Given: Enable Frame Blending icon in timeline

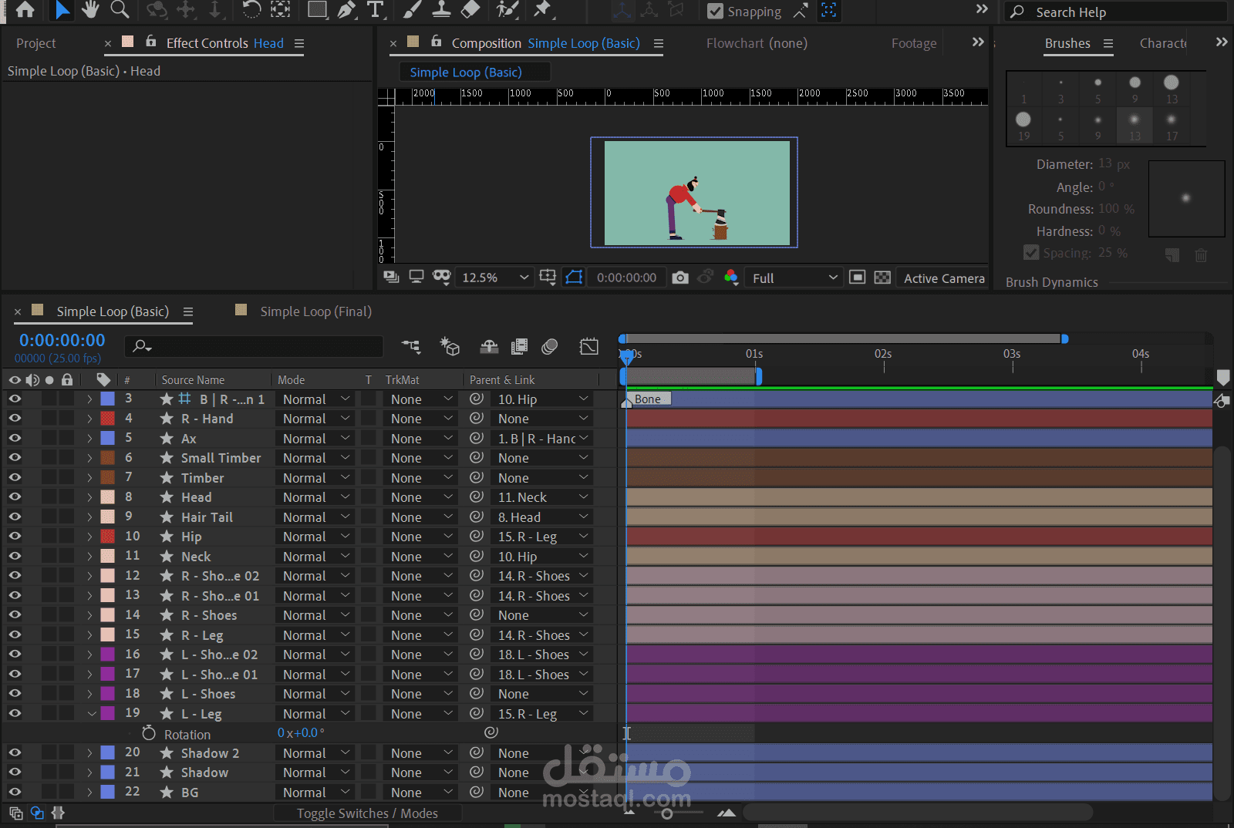Looking at the screenshot, I should pyautogui.click(x=519, y=347).
